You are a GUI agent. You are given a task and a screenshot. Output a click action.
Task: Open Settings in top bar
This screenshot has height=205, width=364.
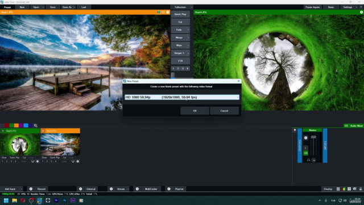348,7
